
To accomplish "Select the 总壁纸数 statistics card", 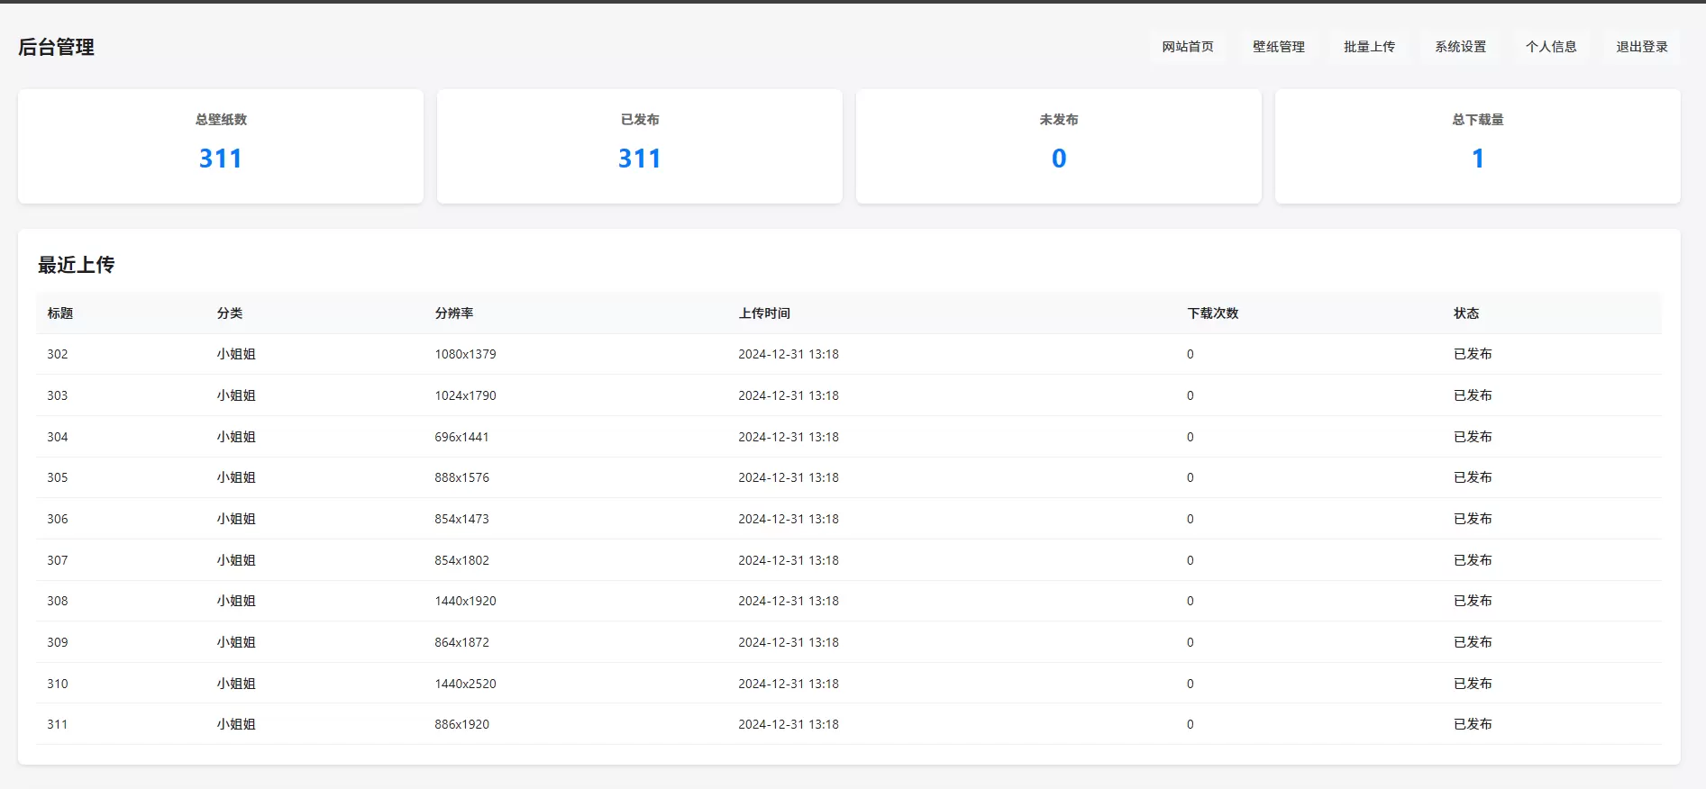I will [x=221, y=146].
